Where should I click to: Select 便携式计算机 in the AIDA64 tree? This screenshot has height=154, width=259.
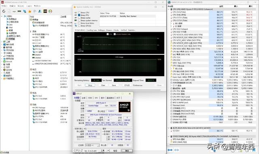click(13, 36)
